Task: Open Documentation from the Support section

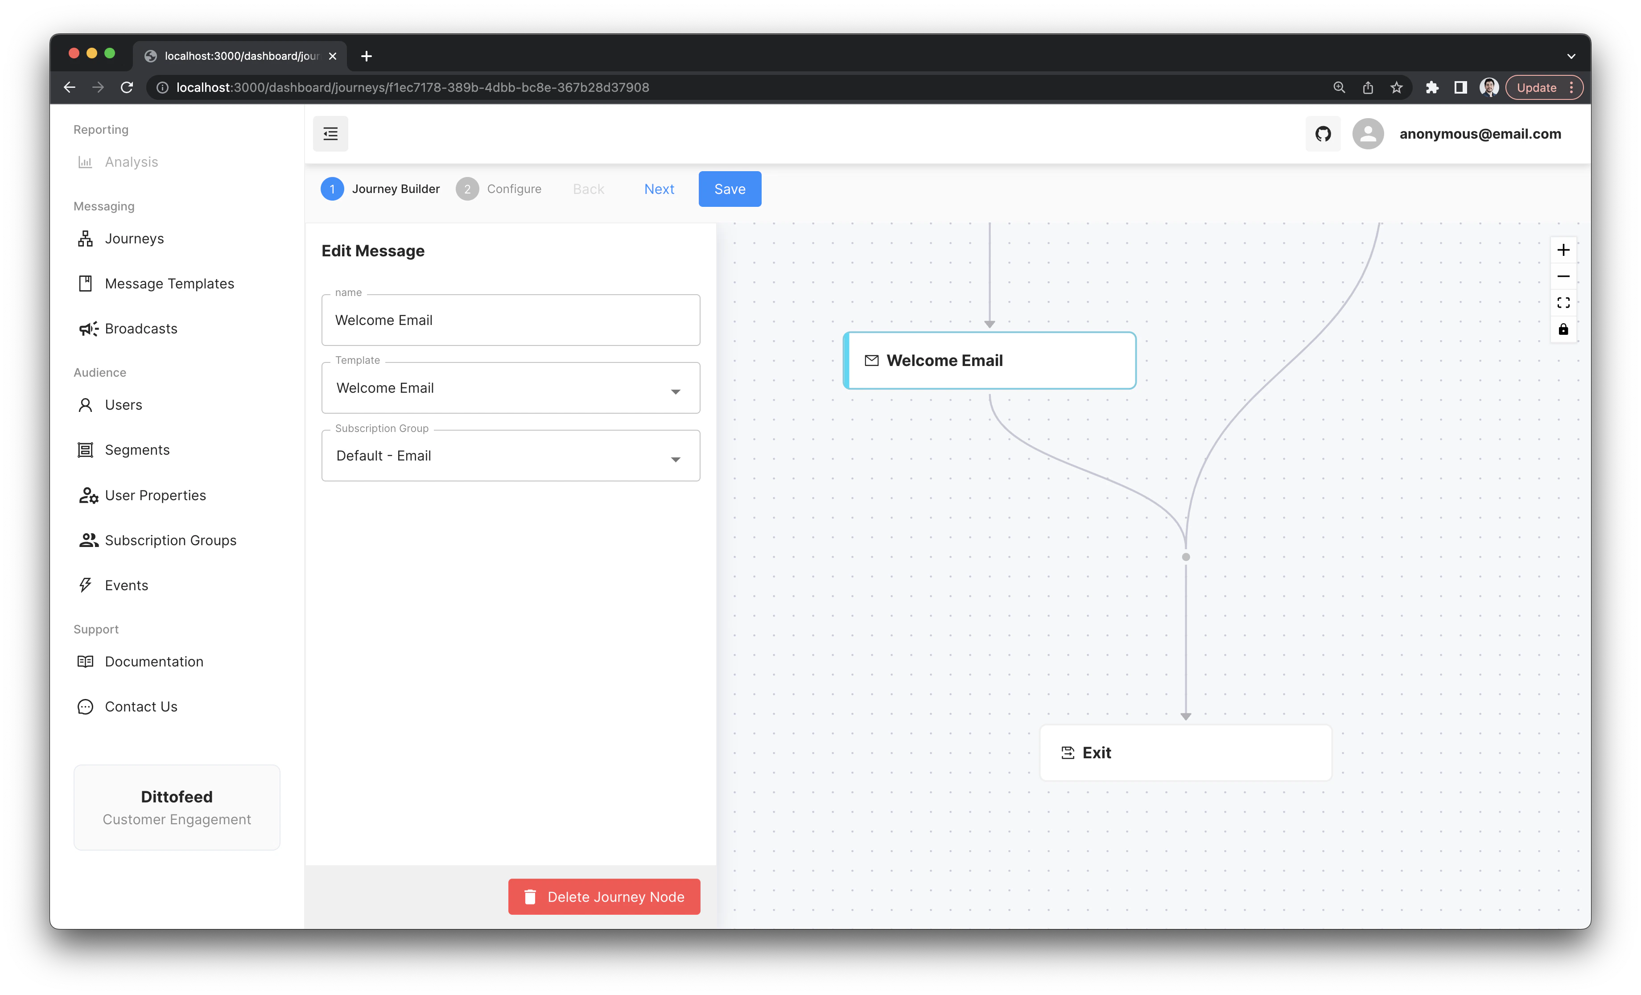Action: [154, 662]
